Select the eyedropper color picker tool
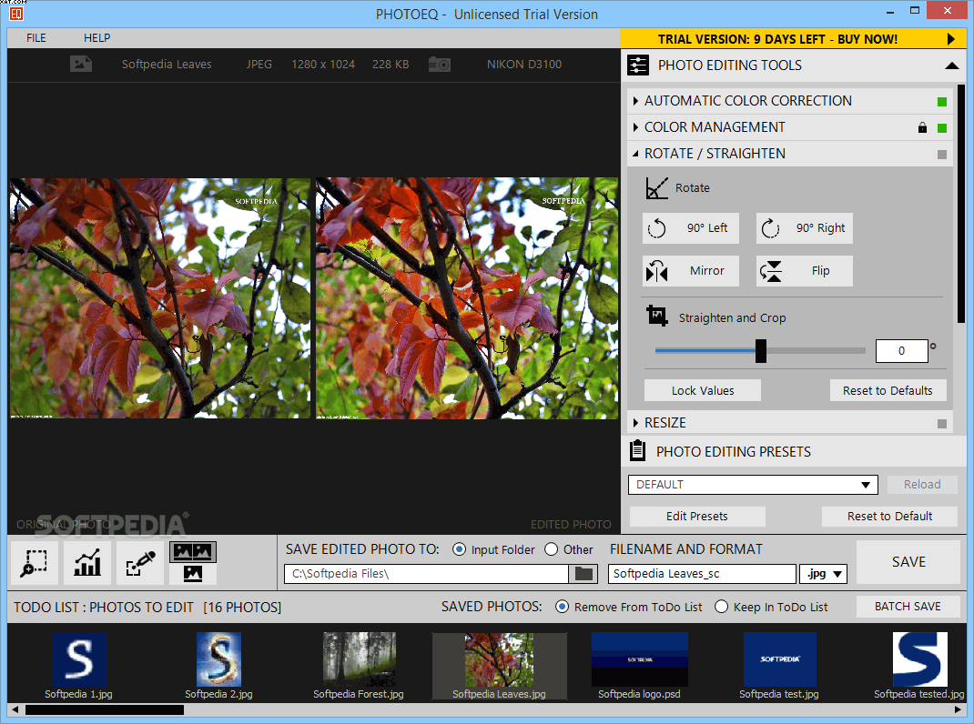 pos(140,563)
